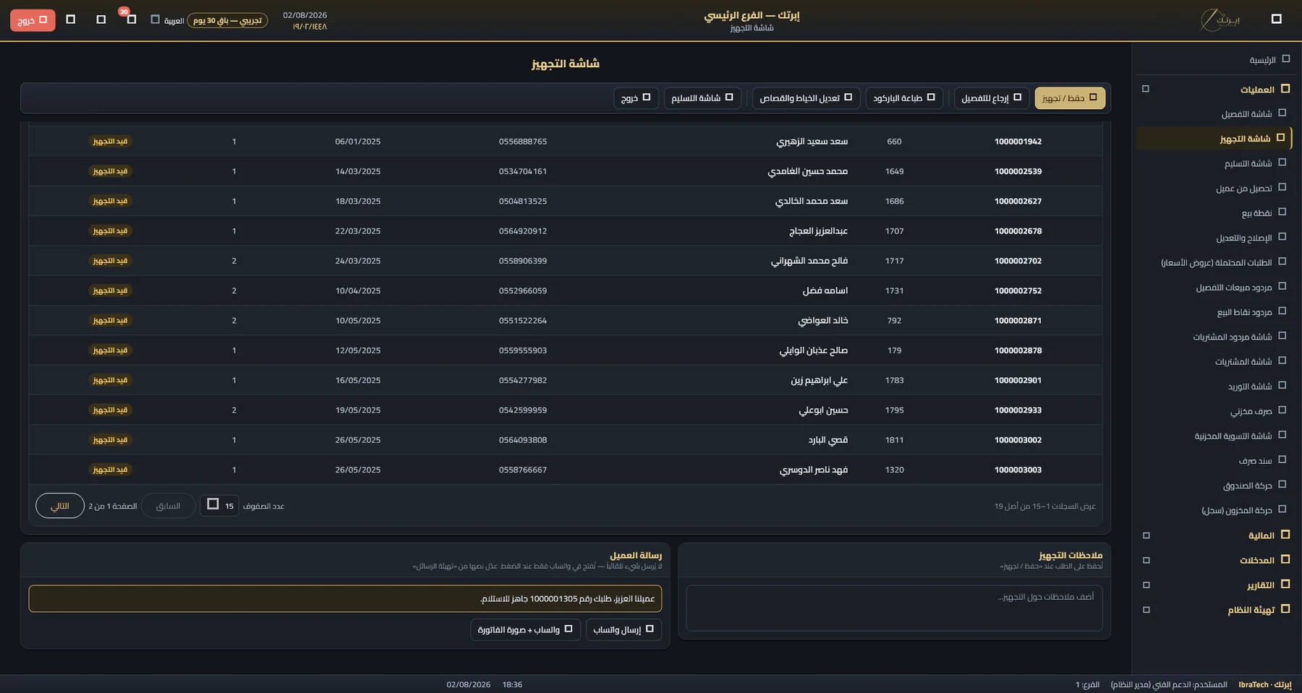Click customer name عبدالعزيز العجاج
This screenshot has height=693, width=1302.
pos(818,231)
